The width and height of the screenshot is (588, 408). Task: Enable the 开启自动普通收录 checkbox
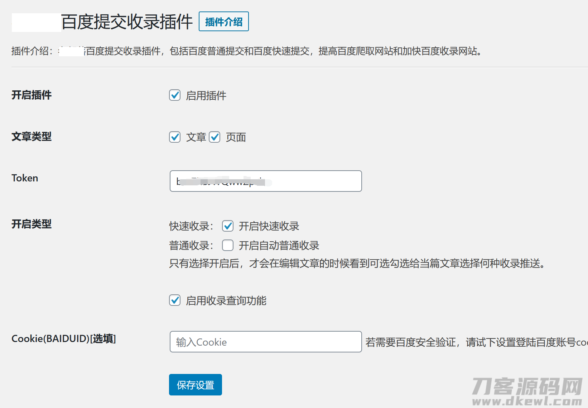[228, 245]
